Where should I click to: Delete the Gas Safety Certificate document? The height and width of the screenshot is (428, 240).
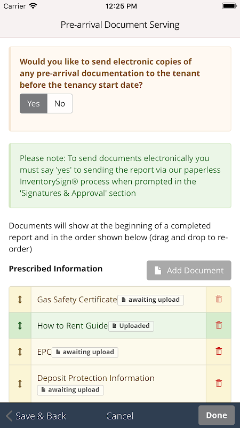pos(219,299)
